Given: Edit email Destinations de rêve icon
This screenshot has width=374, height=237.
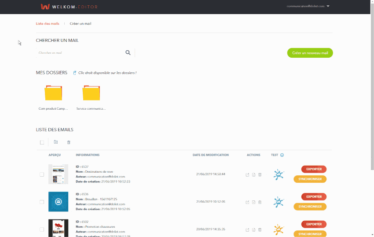Looking at the screenshot, I should [x=247, y=174].
